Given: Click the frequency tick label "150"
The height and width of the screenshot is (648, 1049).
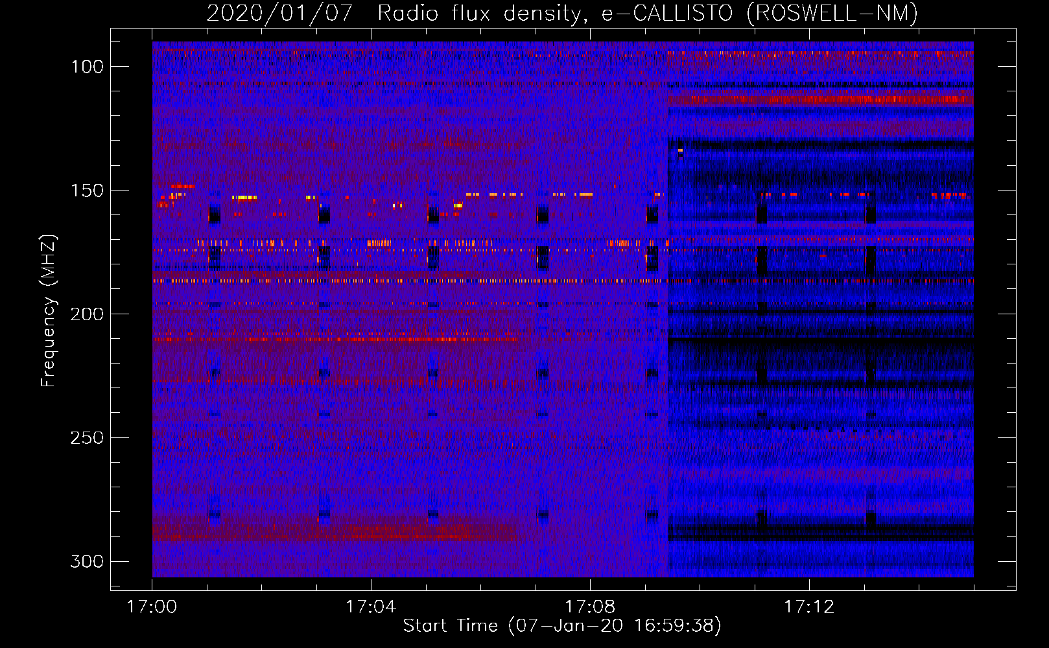Looking at the screenshot, I should (x=87, y=191).
